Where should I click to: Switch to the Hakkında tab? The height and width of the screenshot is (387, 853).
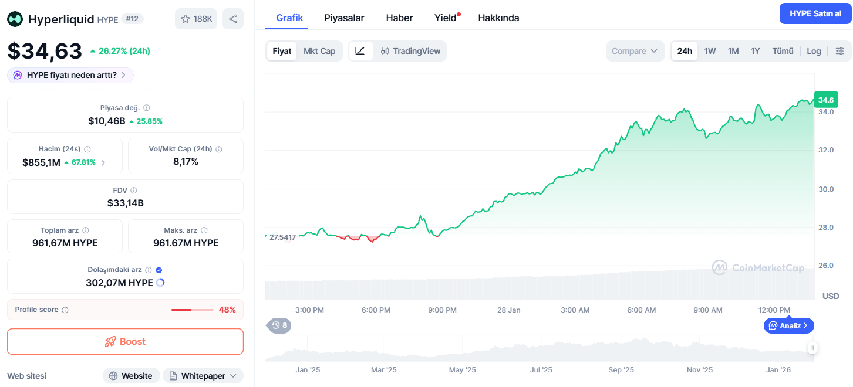pyautogui.click(x=498, y=18)
